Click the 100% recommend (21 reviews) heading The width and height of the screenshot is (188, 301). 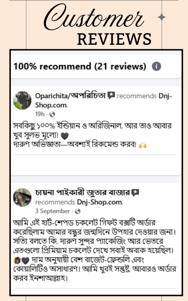point(80,67)
